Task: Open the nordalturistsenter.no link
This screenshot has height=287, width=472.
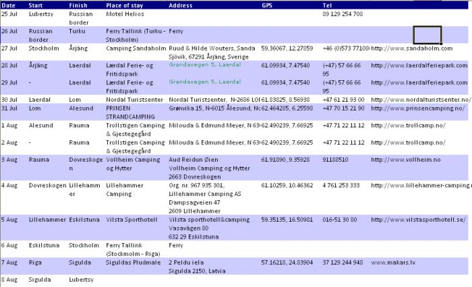Action: 419,99
